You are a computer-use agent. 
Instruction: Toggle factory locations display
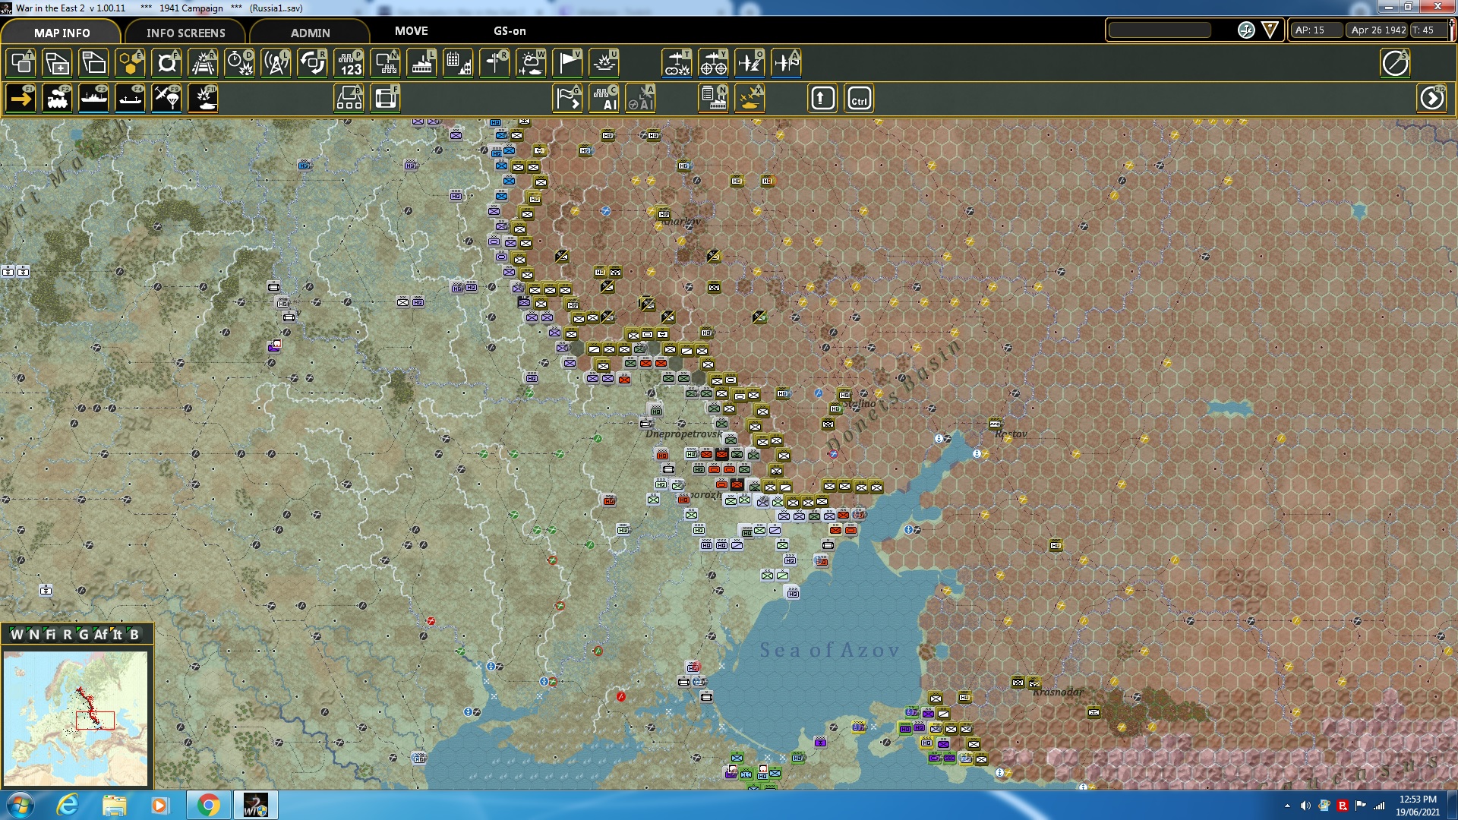(421, 63)
